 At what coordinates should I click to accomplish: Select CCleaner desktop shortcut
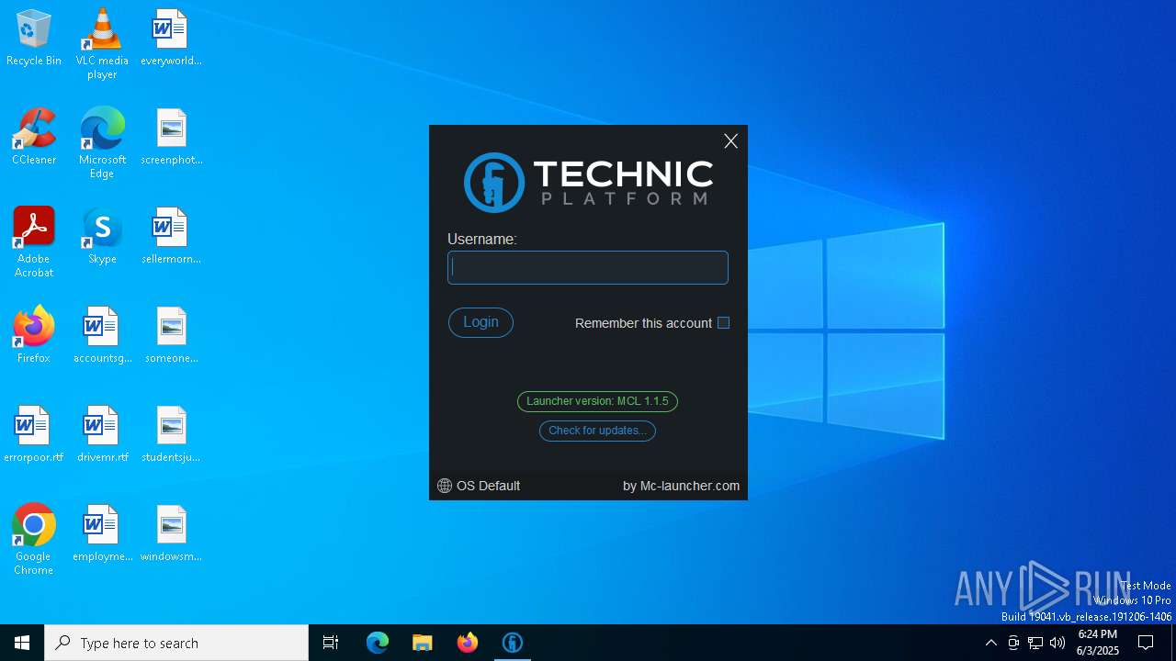pyautogui.click(x=34, y=138)
